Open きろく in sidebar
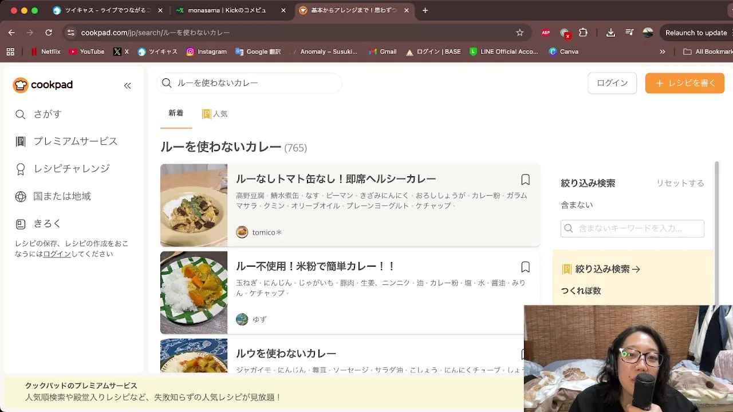733x412 pixels. pos(38,224)
